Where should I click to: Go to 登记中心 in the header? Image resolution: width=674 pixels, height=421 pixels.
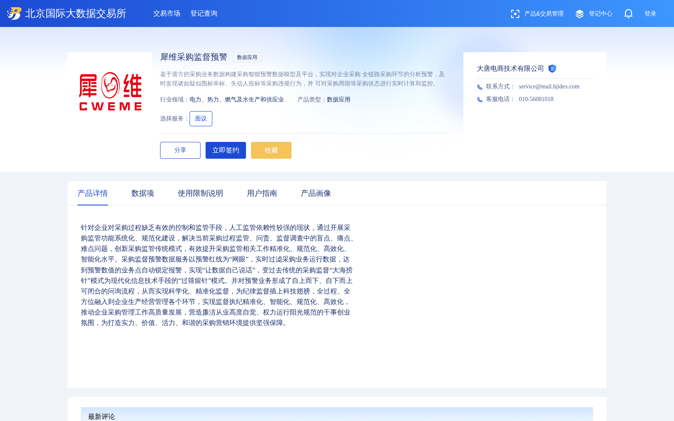tap(601, 14)
